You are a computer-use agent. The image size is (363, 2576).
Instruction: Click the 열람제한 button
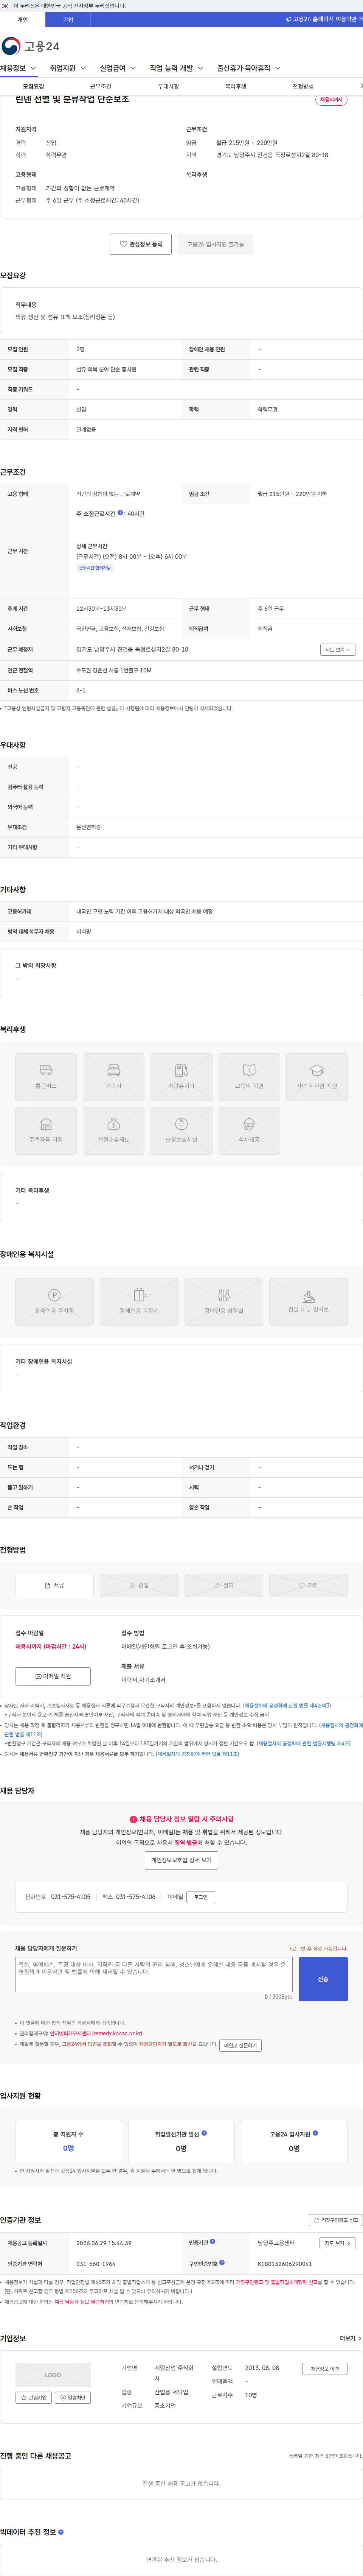coord(73,2398)
